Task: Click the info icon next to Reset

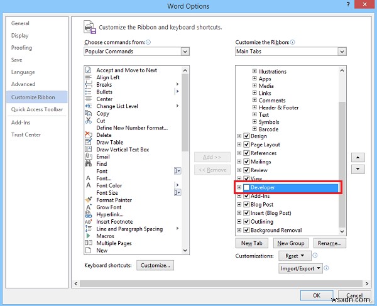Action: pyautogui.click(x=315, y=255)
